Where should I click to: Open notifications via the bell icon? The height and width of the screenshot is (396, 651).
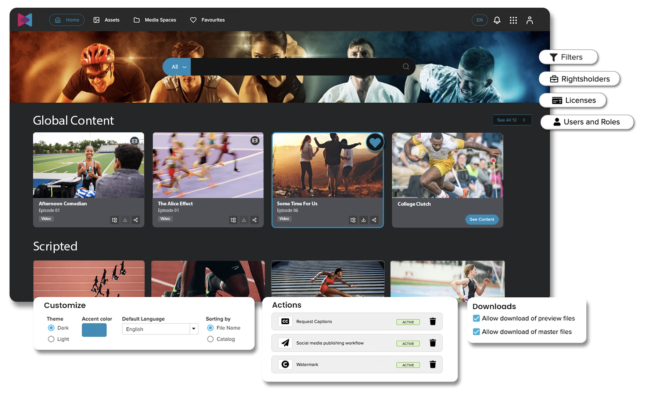(497, 20)
